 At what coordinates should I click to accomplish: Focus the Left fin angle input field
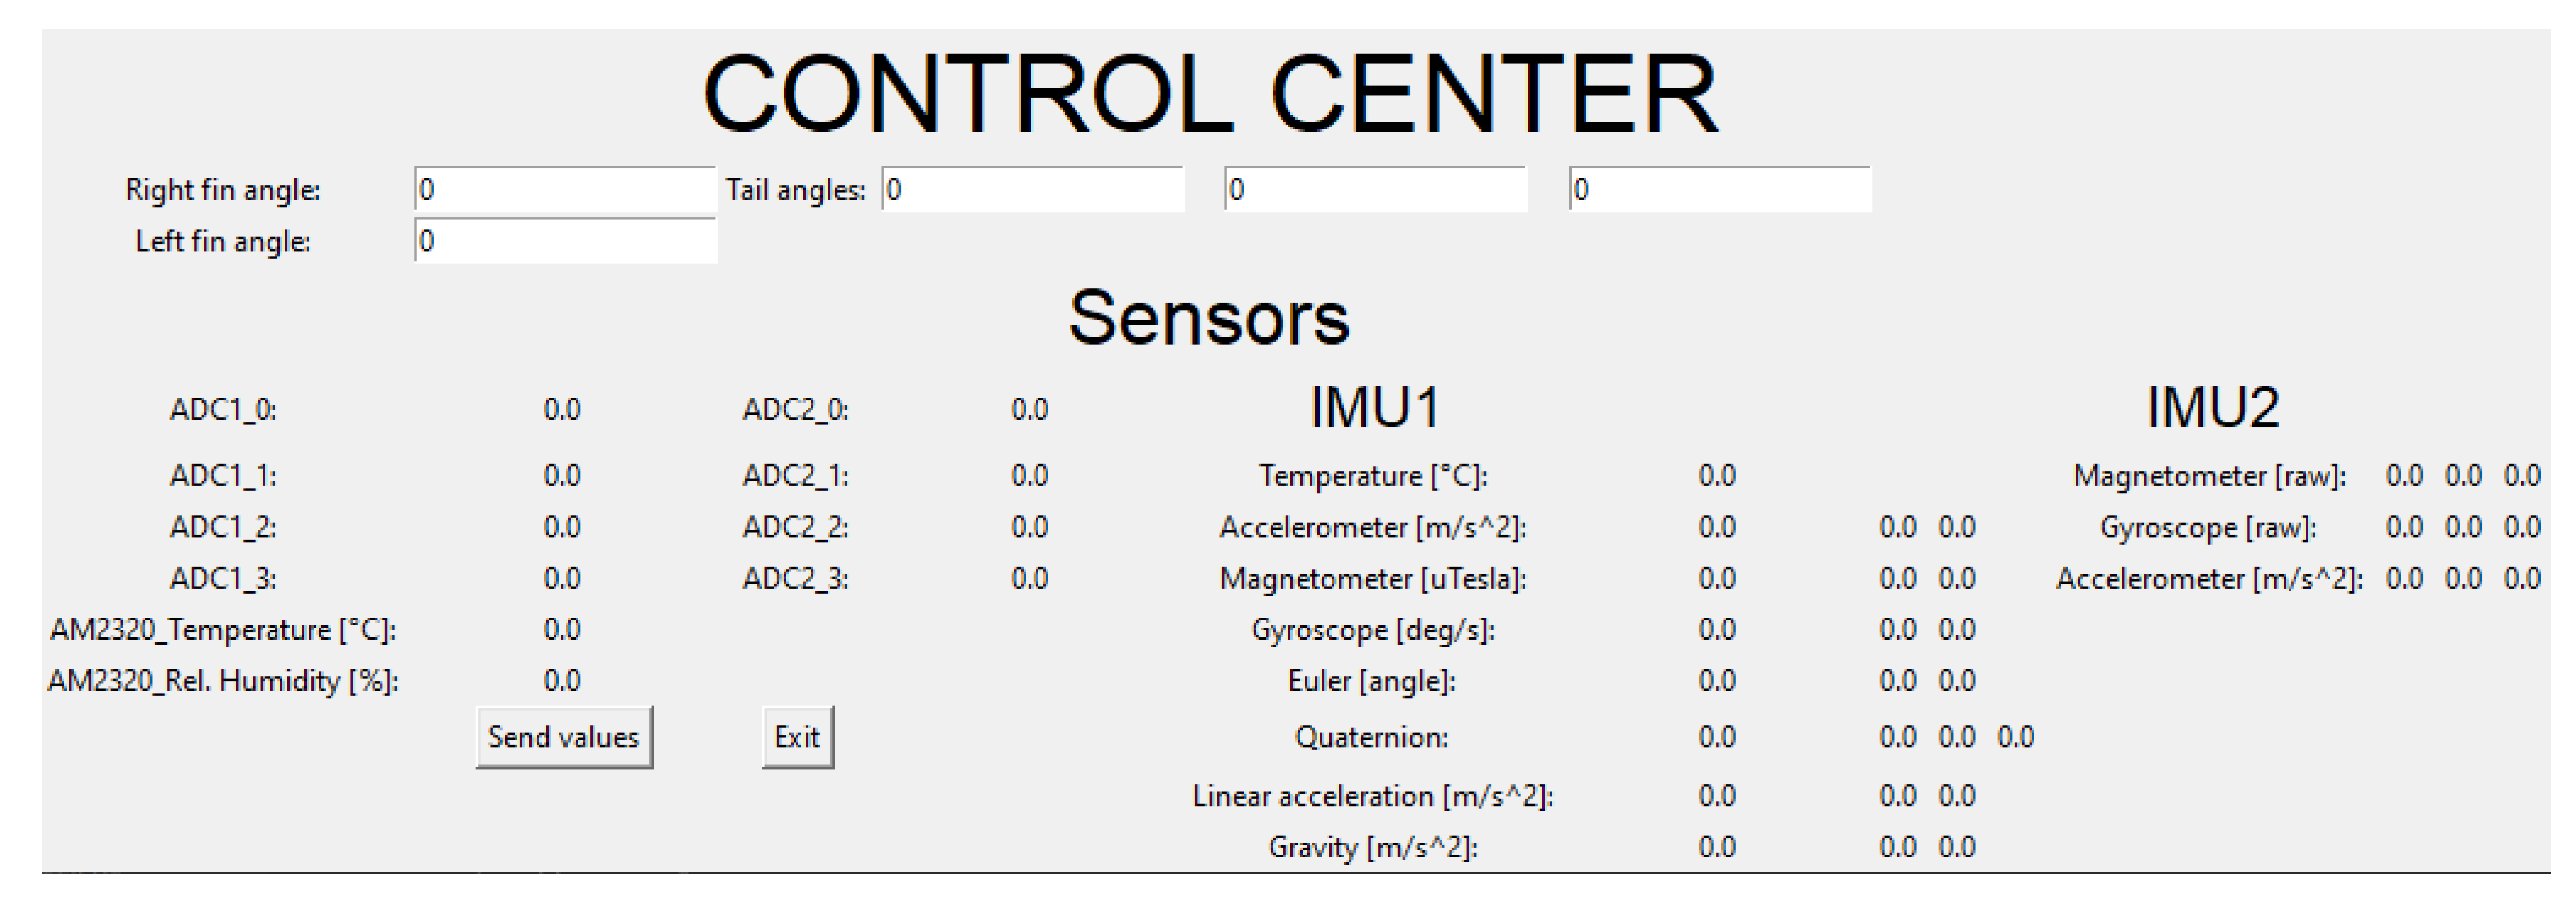point(565,242)
